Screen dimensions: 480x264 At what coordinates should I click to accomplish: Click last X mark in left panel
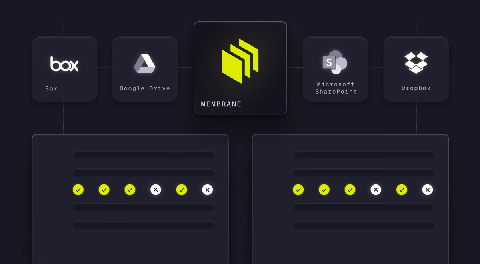(x=207, y=190)
